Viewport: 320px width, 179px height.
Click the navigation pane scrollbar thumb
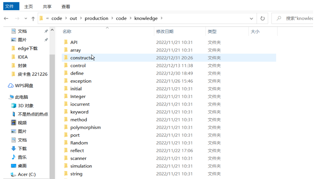[52, 116]
